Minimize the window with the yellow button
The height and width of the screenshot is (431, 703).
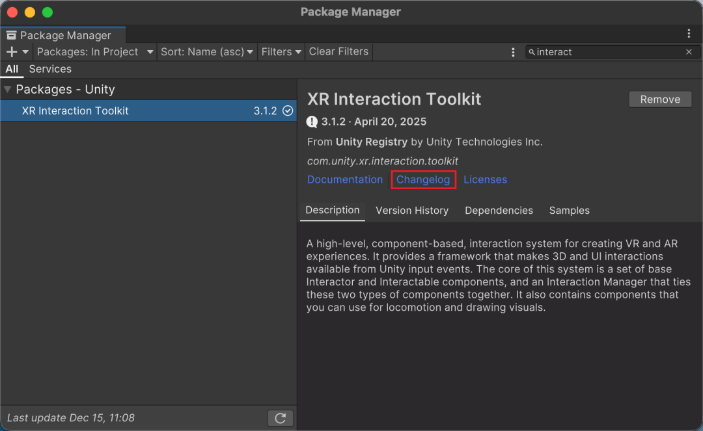pos(30,12)
